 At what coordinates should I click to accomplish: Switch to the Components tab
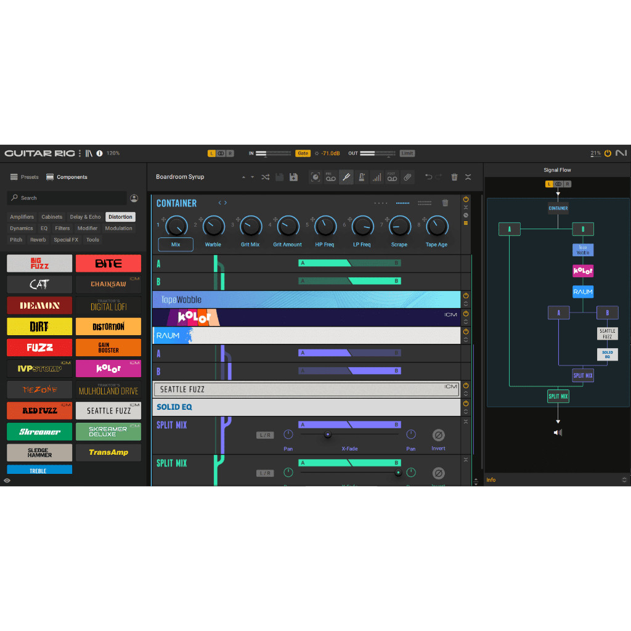point(67,177)
